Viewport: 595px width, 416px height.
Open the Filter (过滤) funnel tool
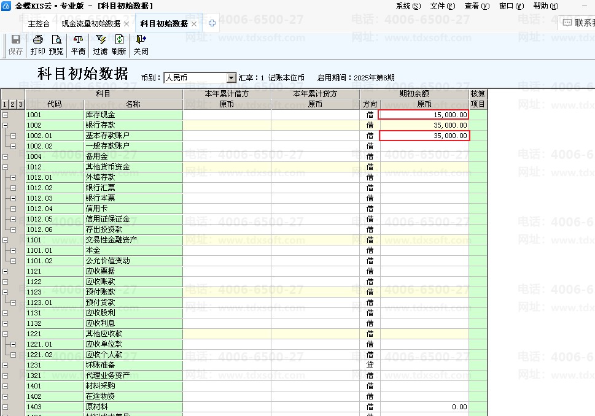100,45
